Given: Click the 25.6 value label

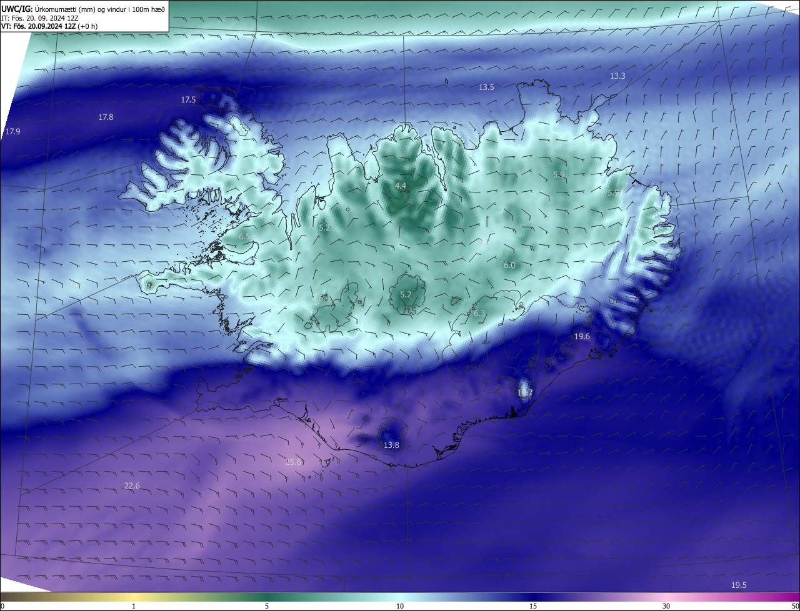Looking at the screenshot, I should point(294,462).
